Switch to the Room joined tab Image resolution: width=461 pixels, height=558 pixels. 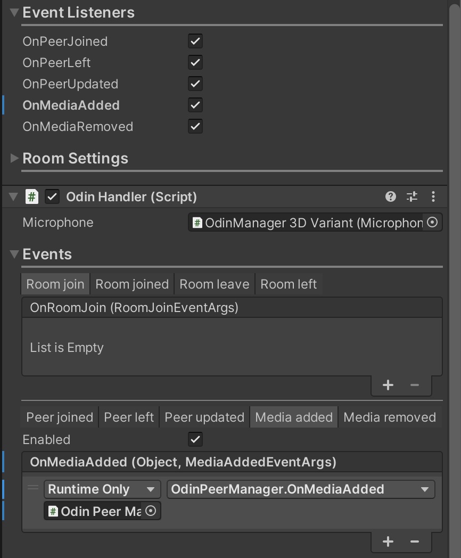coord(132,284)
